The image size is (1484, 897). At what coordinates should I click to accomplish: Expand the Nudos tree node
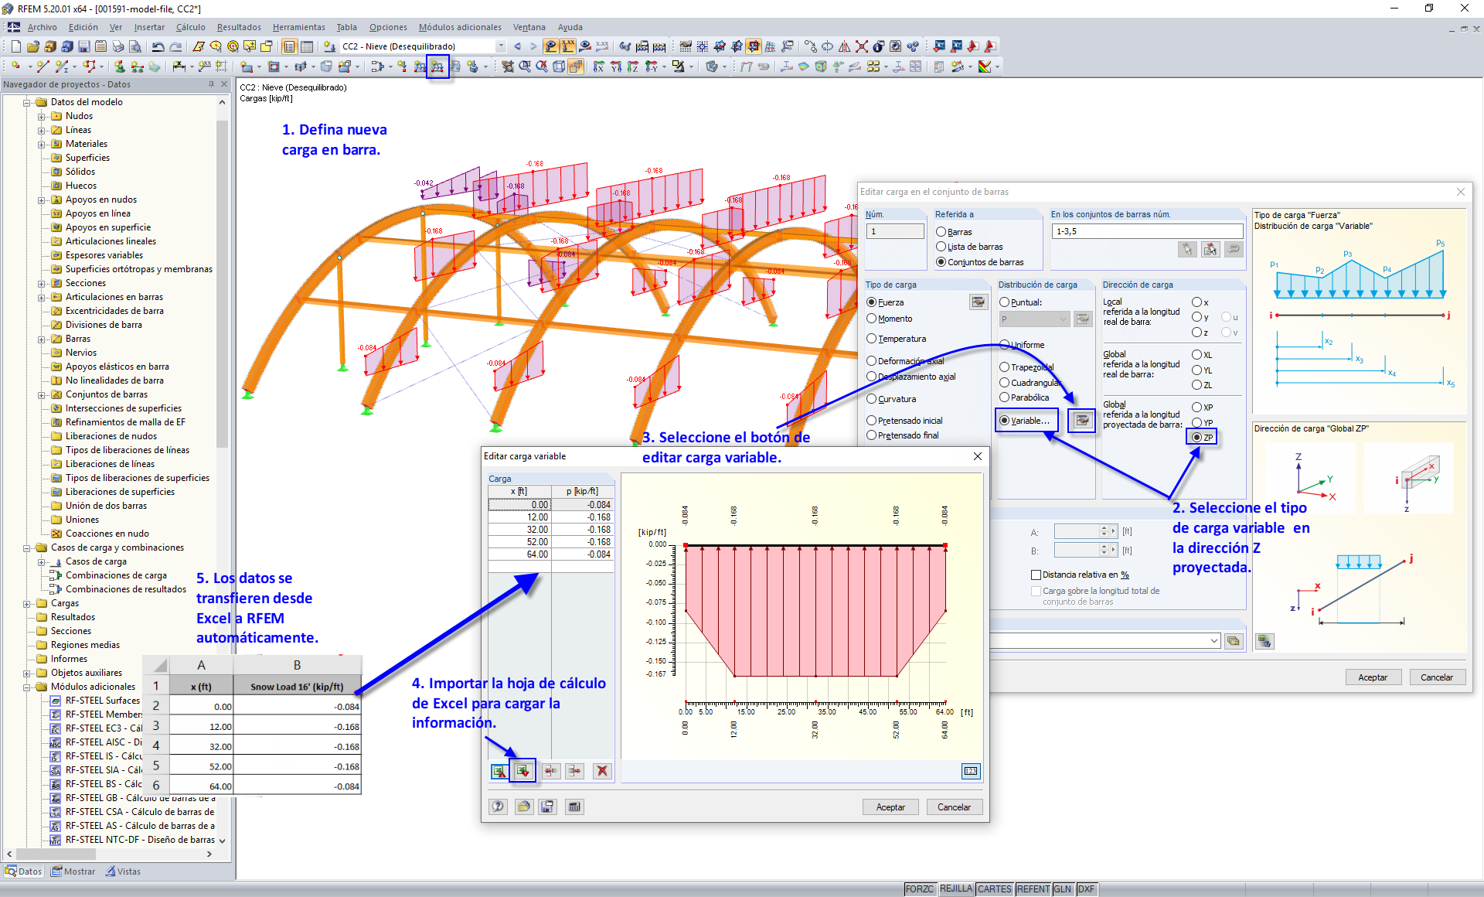(x=42, y=116)
